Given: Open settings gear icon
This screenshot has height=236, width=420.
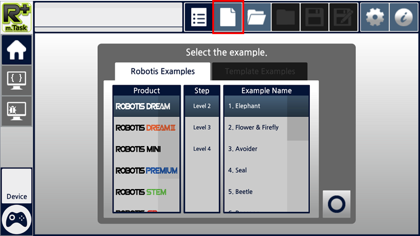Looking at the screenshot, I should tap(375, 17).
